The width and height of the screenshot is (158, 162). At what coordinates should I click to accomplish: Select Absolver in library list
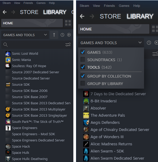pos(98,108)
